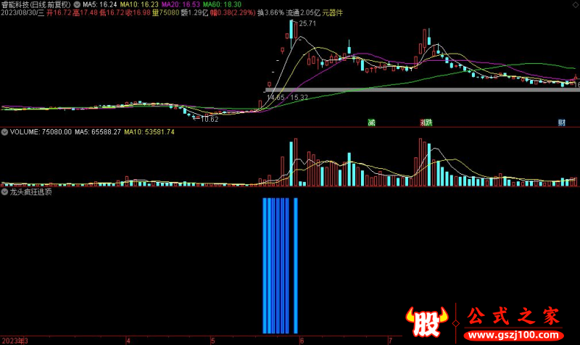The height and width of the screenshot is (345, 580).
Task: Click the diamond icon in top-right corner
Action: [x=576, y=5]
